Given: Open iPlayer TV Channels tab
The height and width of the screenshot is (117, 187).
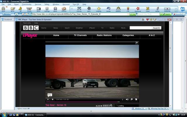Looking at the screenshot, I should [80, 35].
